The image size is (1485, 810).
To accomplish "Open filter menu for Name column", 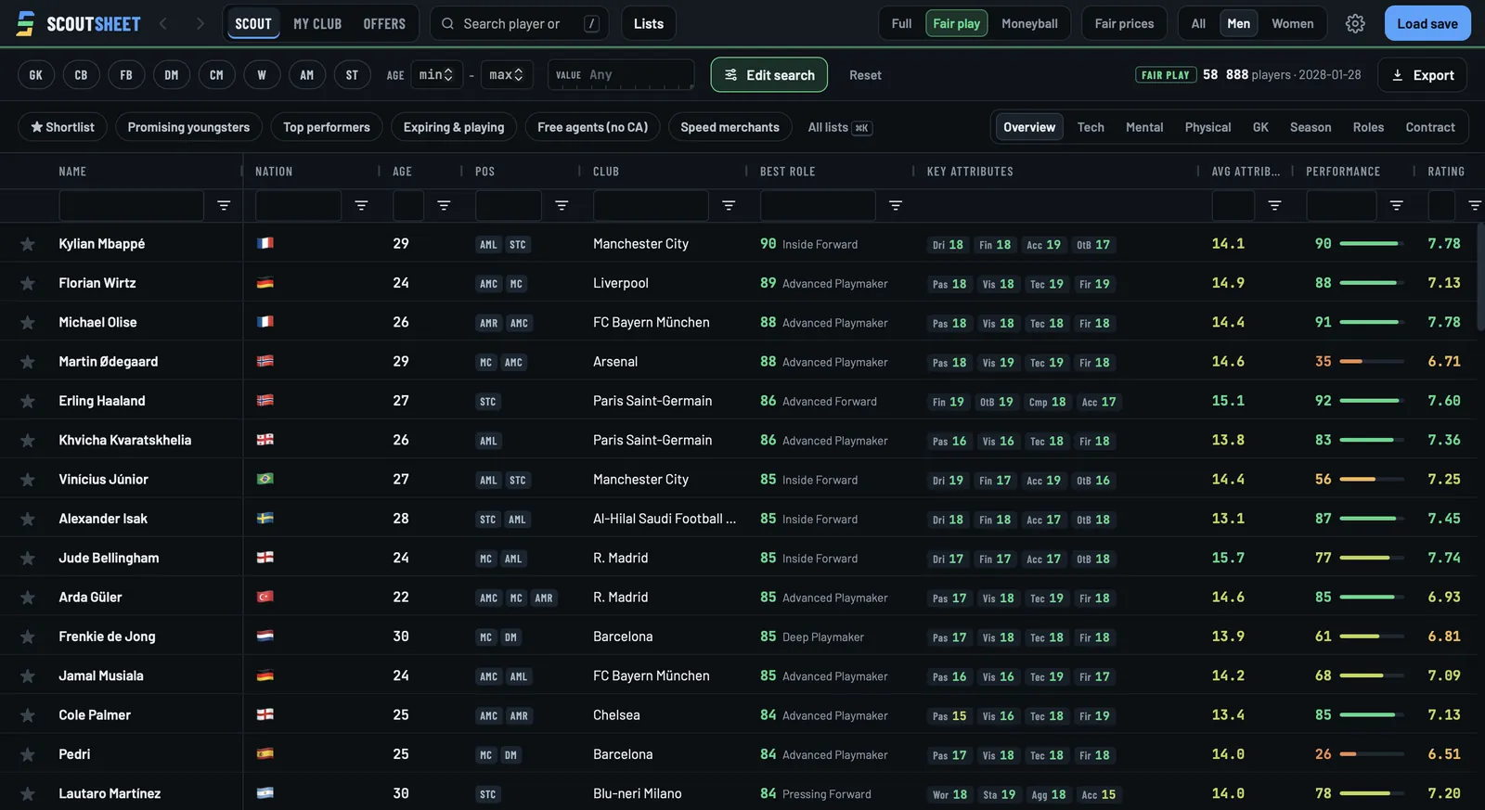I will [x=224, y=205].
